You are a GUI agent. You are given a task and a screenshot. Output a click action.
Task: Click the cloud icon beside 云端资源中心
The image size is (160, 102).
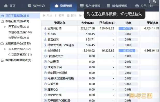pyautogui.click(x=2, y=43)
